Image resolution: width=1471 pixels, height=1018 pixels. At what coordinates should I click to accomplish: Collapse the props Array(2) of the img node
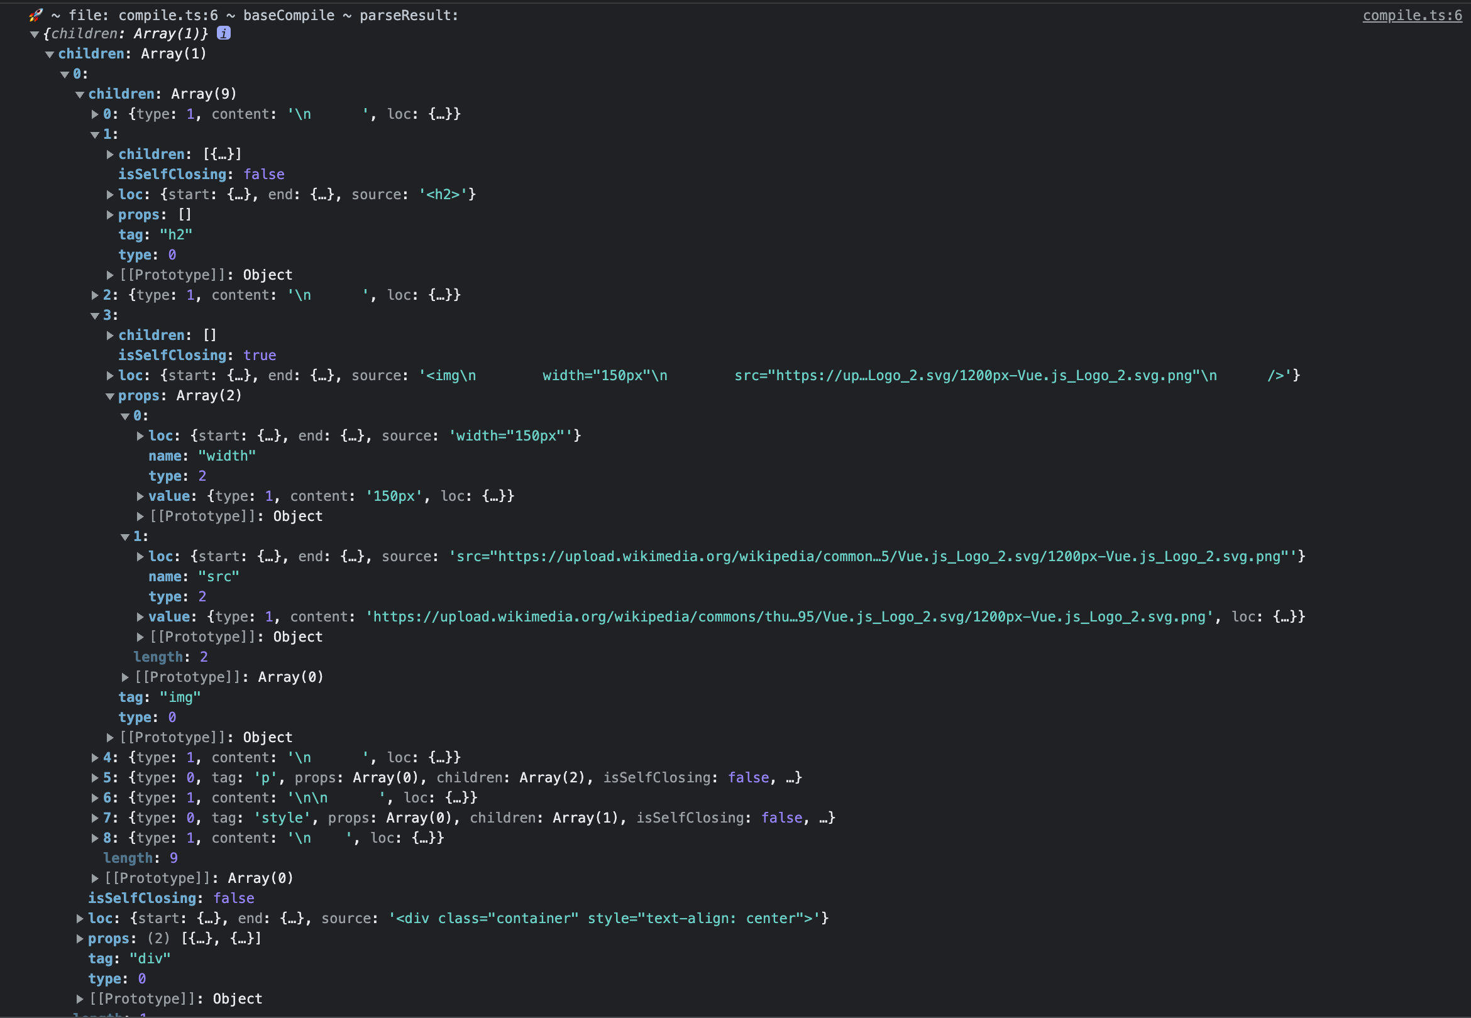point(110,395)
